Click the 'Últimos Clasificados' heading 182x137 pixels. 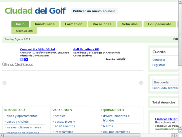18,64
